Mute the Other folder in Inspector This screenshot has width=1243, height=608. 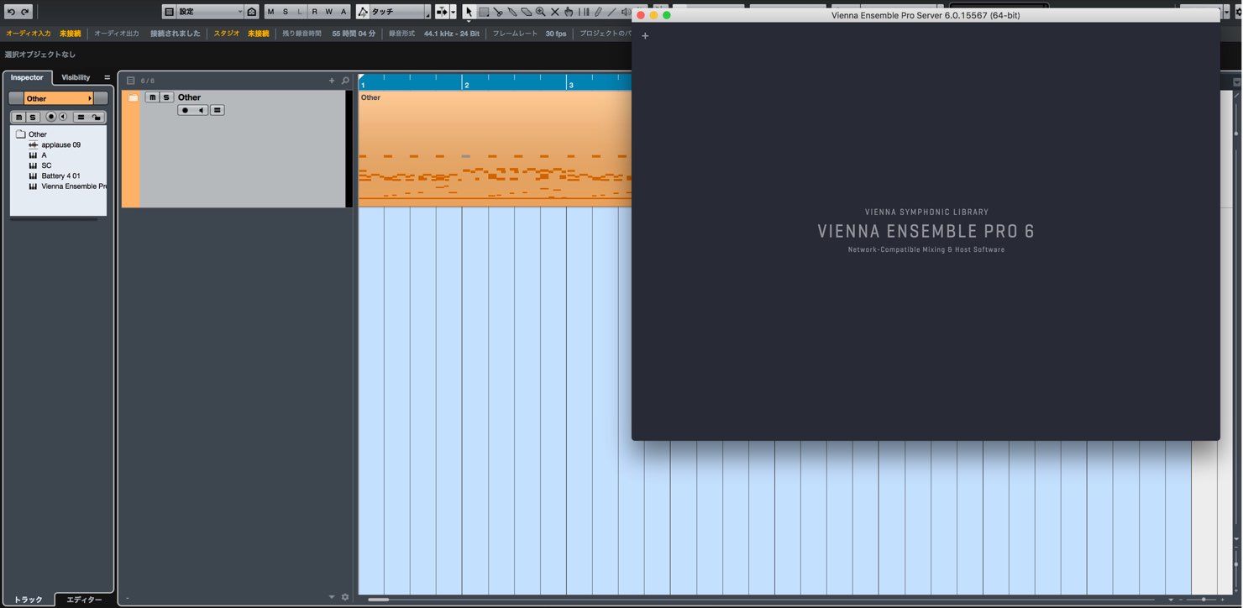(18, 117)
